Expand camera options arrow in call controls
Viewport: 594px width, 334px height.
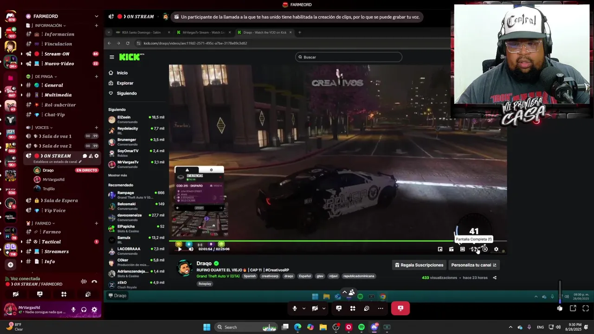[323, 308]
